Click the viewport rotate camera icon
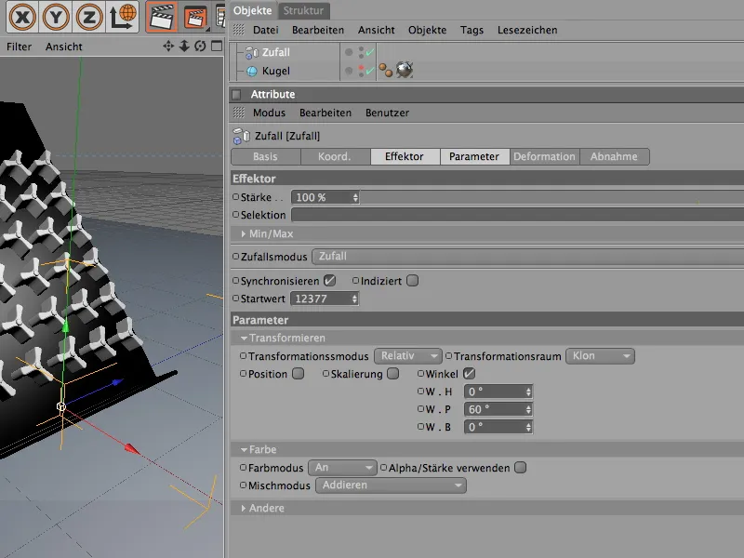The height and width of the screenshot is (558, 744). [x=199, y=46]
